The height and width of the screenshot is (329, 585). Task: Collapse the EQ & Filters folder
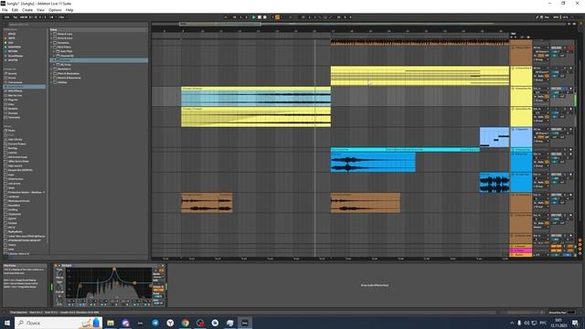tap(51, 48)
